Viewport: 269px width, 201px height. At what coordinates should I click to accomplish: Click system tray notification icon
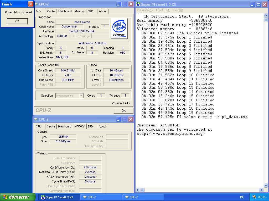(254, 197)
